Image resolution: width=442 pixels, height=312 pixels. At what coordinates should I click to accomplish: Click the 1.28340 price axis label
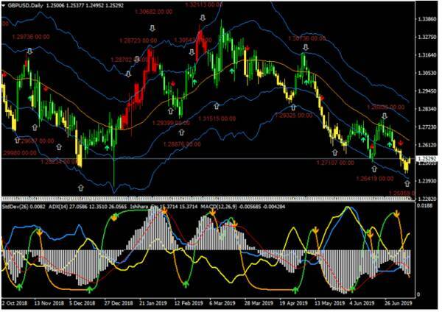point(427,109)
